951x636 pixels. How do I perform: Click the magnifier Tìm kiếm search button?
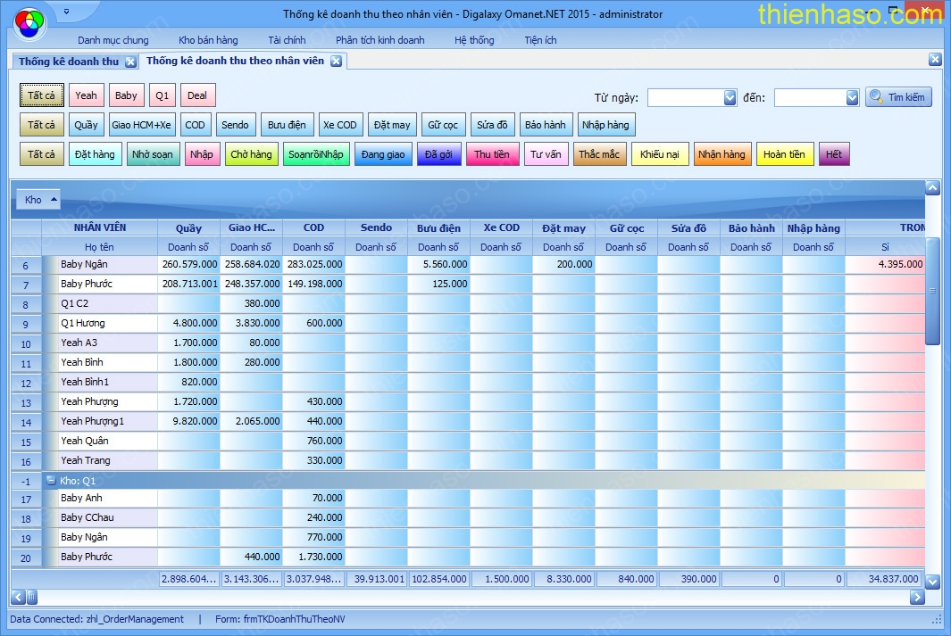click(898, 97)
